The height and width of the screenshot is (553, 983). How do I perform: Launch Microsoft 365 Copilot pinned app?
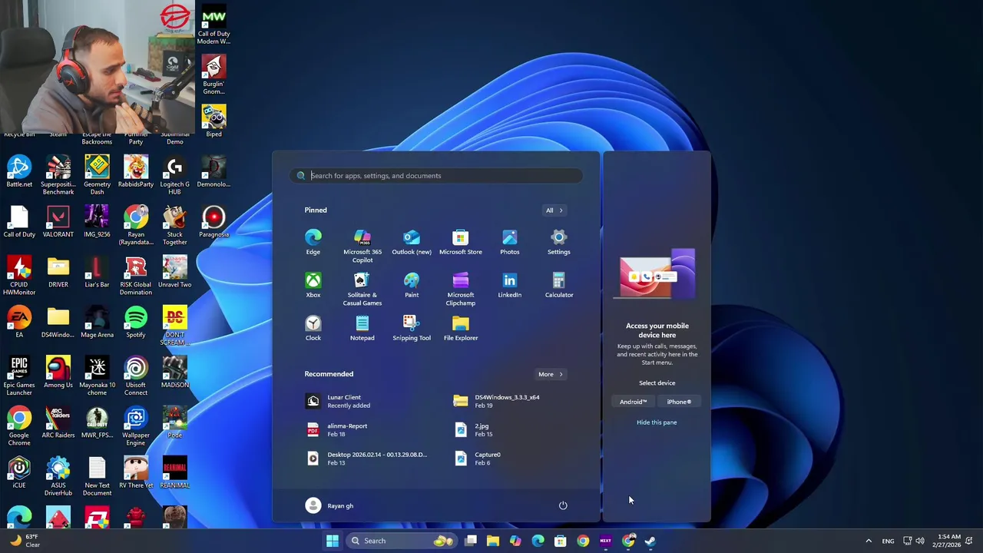(x=362, y=247)
